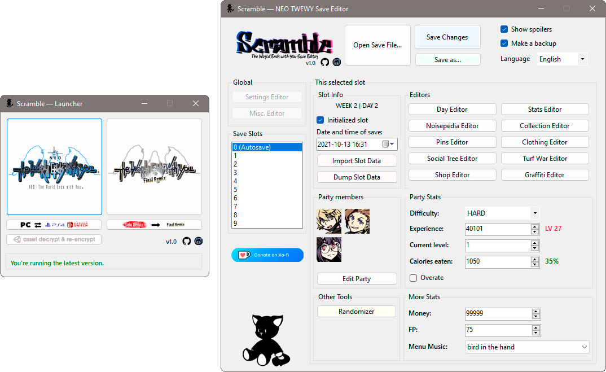Select save slot 5
This screenshot has width=606, height=372.
coord(267,190)
